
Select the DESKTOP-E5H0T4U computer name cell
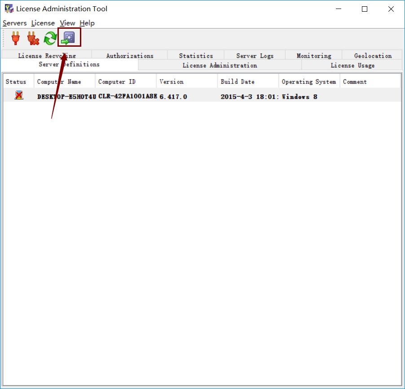pyautogui.click(x=66, y=97)
